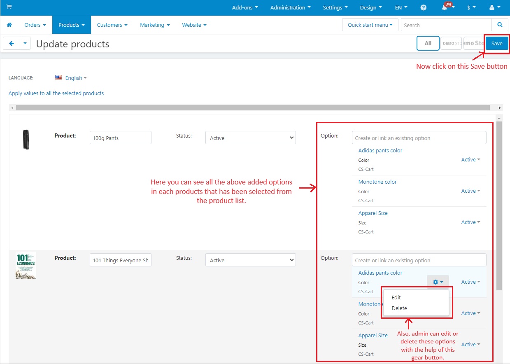510x364 pixels.
Task: Click the US flag language icon
Action: 58,77
